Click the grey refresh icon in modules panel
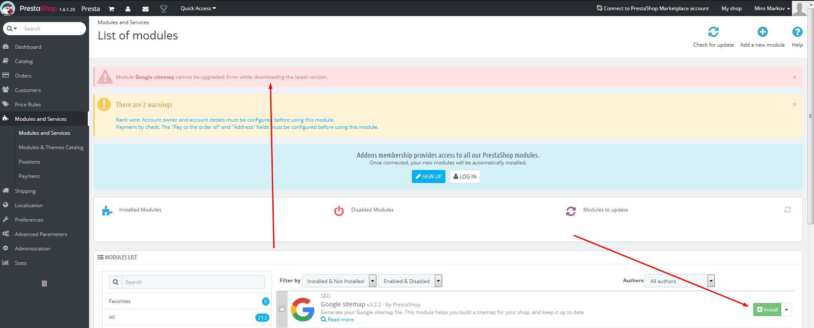The image size is (814, 328). [788, 210]
